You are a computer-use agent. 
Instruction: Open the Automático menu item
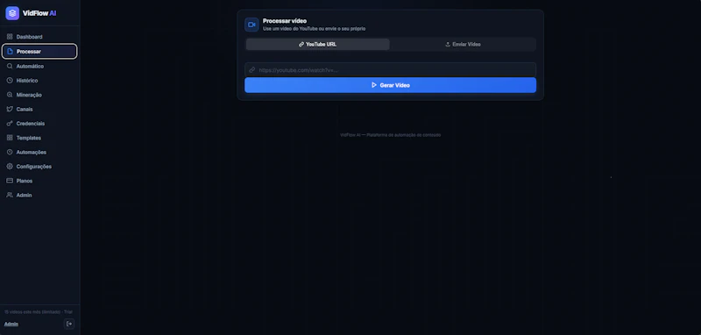pos(39,66)
